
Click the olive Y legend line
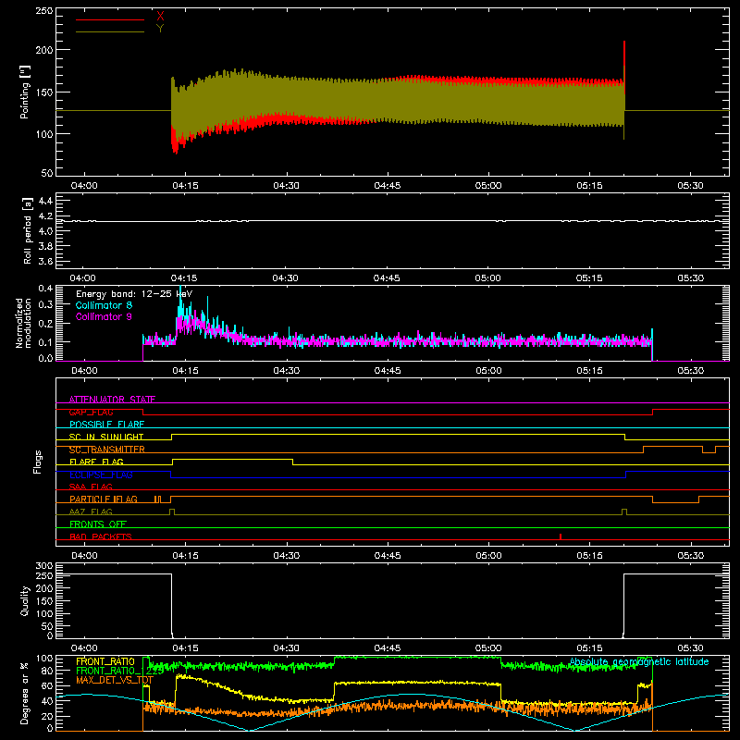[110, 31]
